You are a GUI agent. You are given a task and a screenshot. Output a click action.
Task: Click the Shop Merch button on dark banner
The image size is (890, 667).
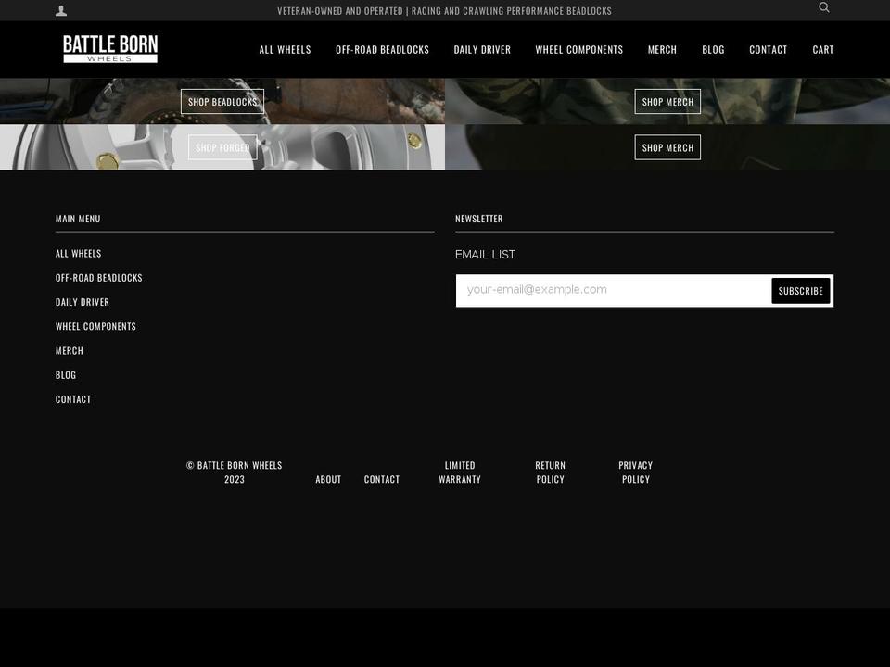pyautogui.click(x=667, y=147)
